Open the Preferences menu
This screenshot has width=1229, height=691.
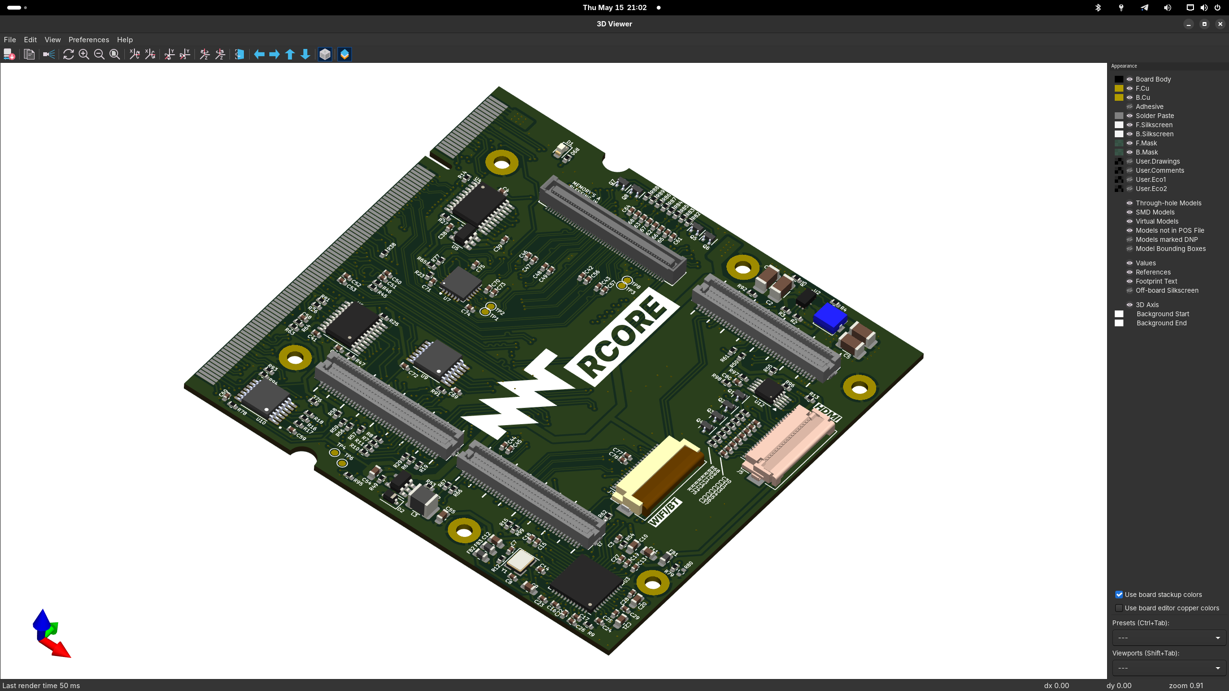click(x=89, y=40)
